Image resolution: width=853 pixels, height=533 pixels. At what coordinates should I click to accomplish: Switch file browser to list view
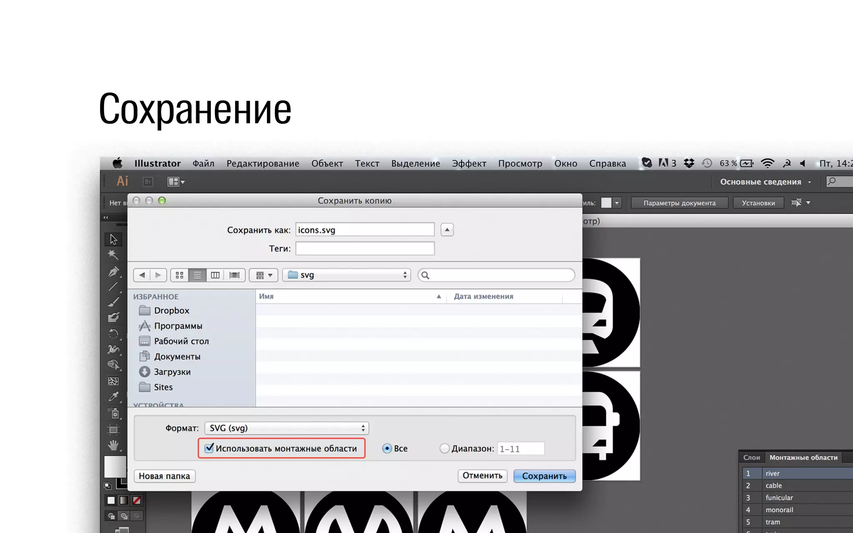(x=197, y=275)
